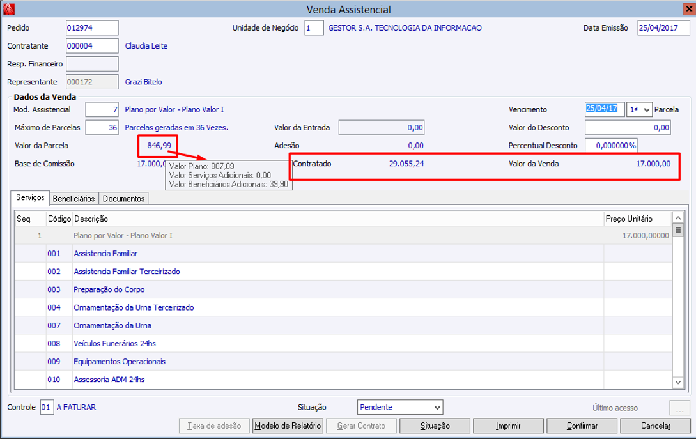Click the contratante name Claudia Leite

(146, 46)
